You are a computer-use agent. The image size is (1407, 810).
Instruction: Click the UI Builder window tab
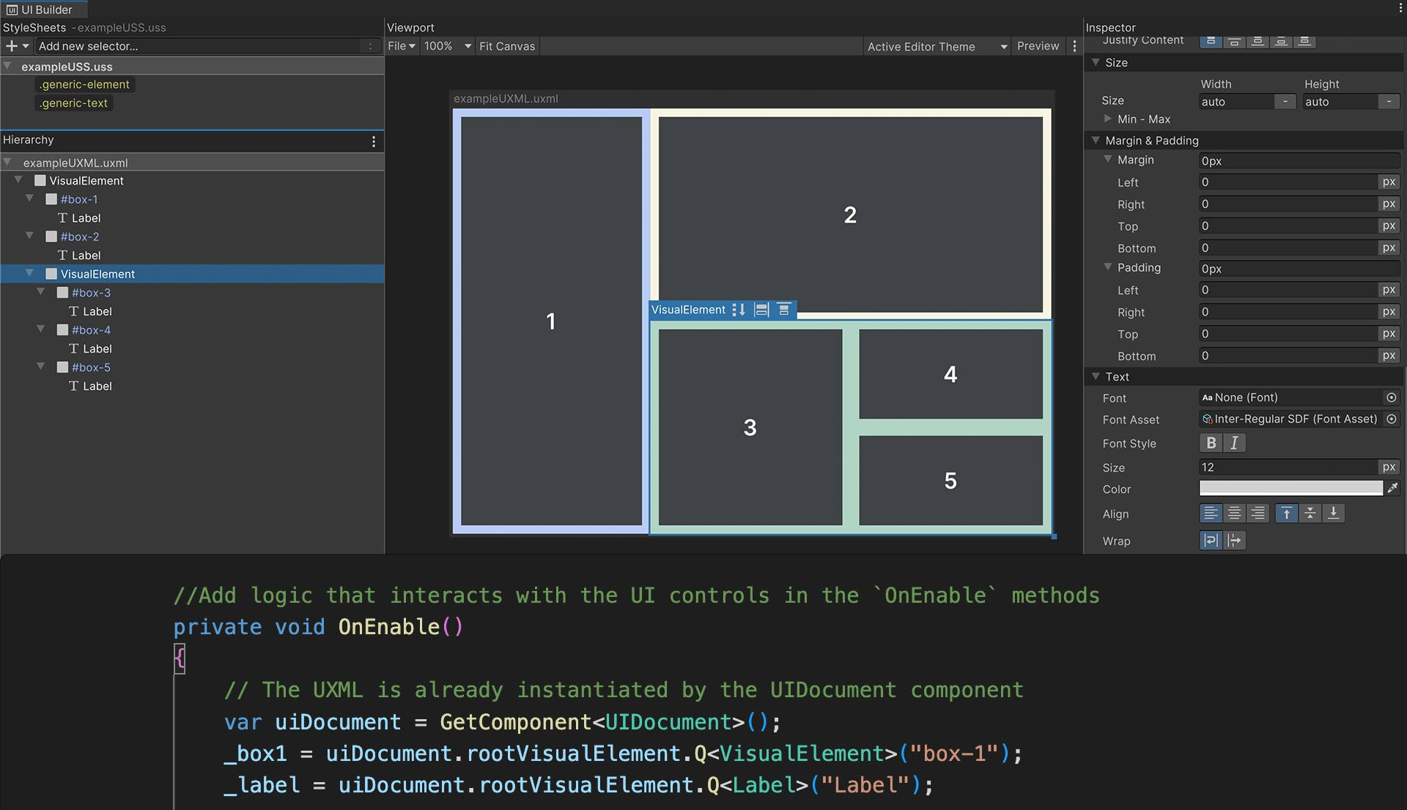pyautogui.click(x=44, y=9)
